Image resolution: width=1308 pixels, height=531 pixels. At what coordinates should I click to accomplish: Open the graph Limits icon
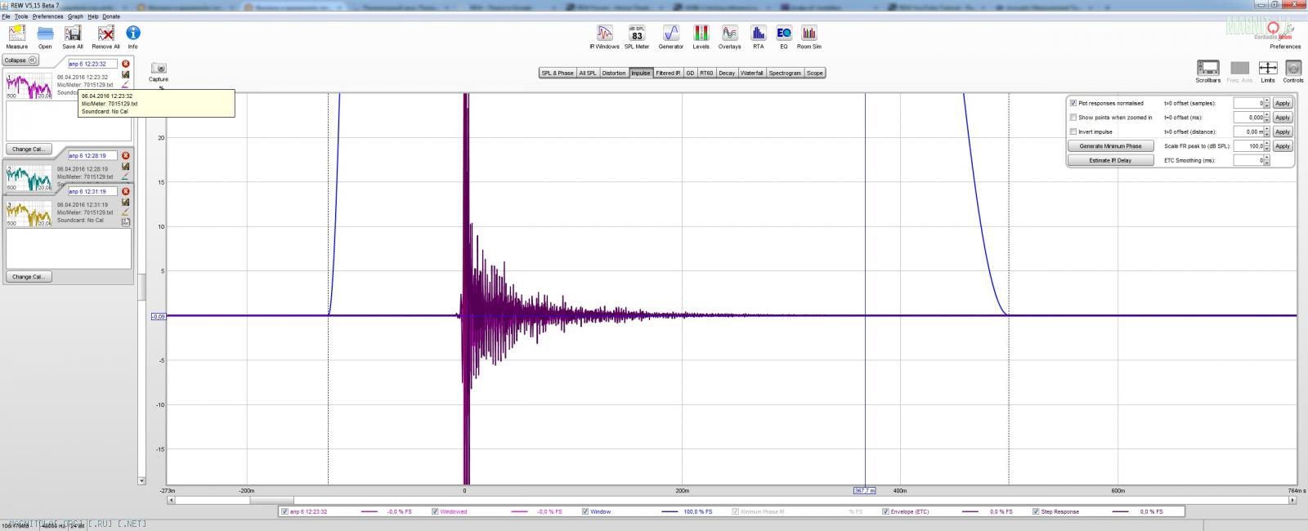tap(1267, 68)
